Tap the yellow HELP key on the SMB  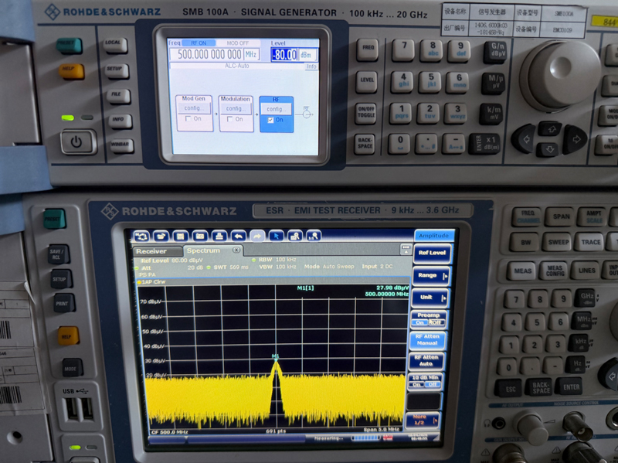pos(71,71)
